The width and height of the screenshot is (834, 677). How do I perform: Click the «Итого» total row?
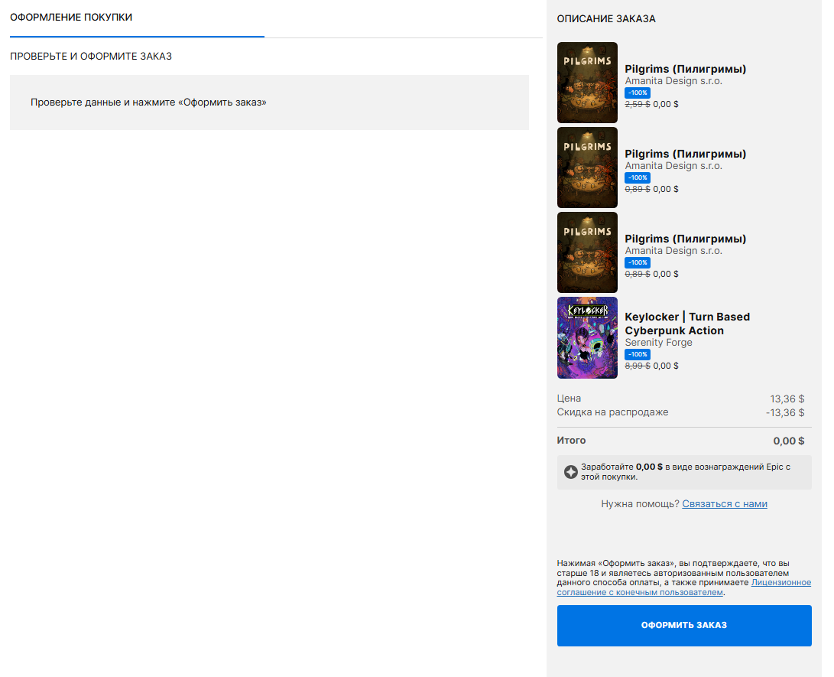[683, 441]
